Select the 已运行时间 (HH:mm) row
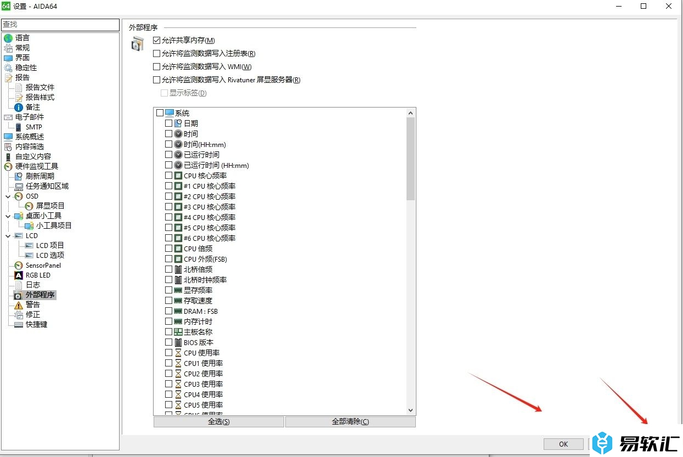The width and height of the screenshot is (683, 457). pyautogui.click(x=216, y=165)
